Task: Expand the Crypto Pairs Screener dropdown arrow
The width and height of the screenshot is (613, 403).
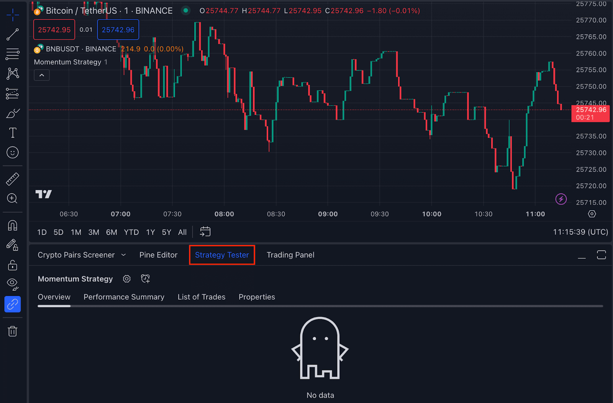Action: click(x=123, y=255)
